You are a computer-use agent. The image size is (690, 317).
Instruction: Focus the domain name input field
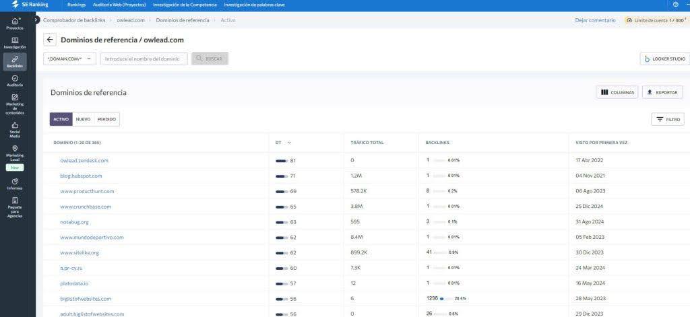pyautogui.click(x=144, y=59)
